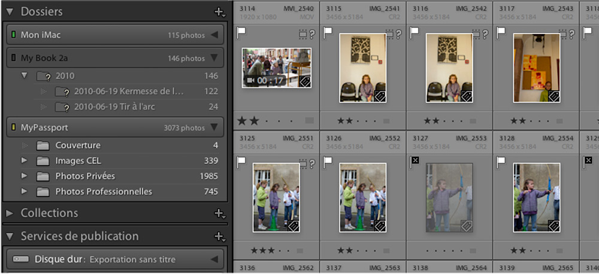The image size is (599, 274).
Task: Select the MVI_2540 video thumbnail
Action: [277, 68]
